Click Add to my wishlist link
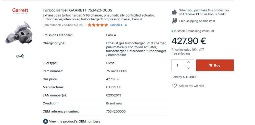Screen dimensions: 255x125 (191, 86)
